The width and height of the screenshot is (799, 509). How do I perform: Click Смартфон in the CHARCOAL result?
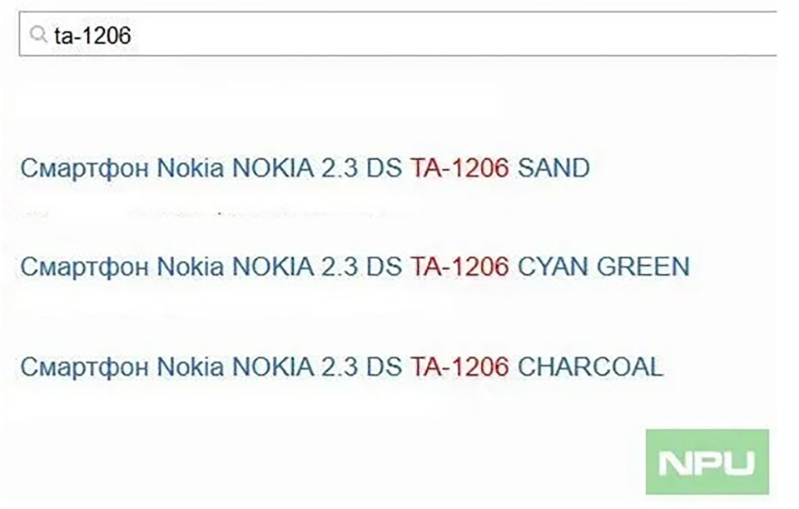85,367
